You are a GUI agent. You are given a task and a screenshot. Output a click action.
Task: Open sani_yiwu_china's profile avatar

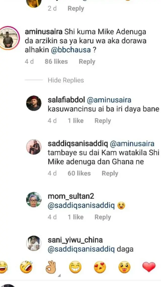[x=34, y=243]
